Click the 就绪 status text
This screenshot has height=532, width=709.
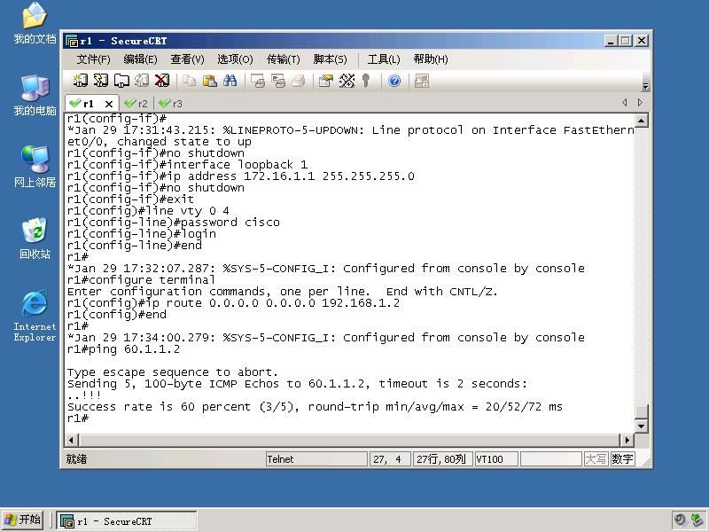(76, 459)
